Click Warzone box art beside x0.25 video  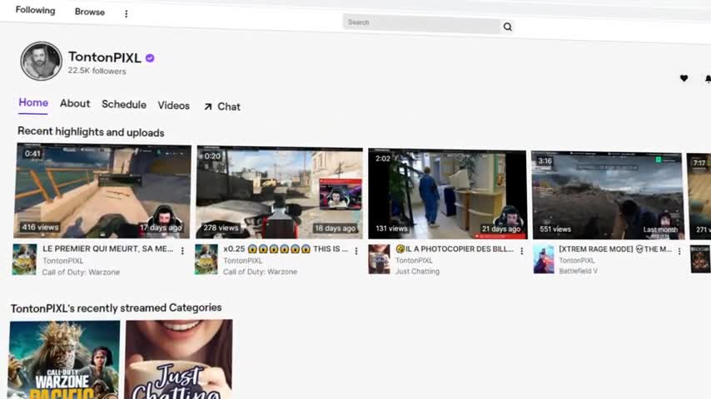point(206,259)
